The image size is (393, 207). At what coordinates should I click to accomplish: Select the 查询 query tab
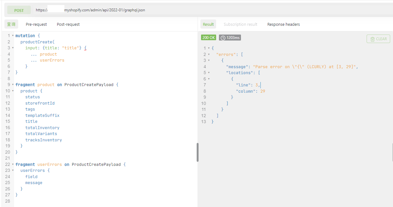click(11, 24)
